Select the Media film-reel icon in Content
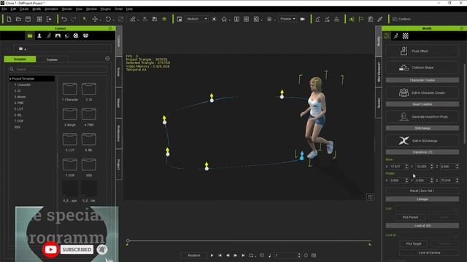467x262 pixels. click(x=76, y=36)
